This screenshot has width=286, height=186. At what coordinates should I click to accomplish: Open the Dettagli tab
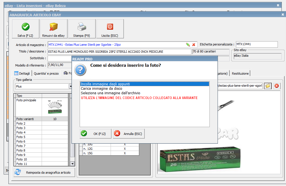pyautogui.click(x=22, y=74)
